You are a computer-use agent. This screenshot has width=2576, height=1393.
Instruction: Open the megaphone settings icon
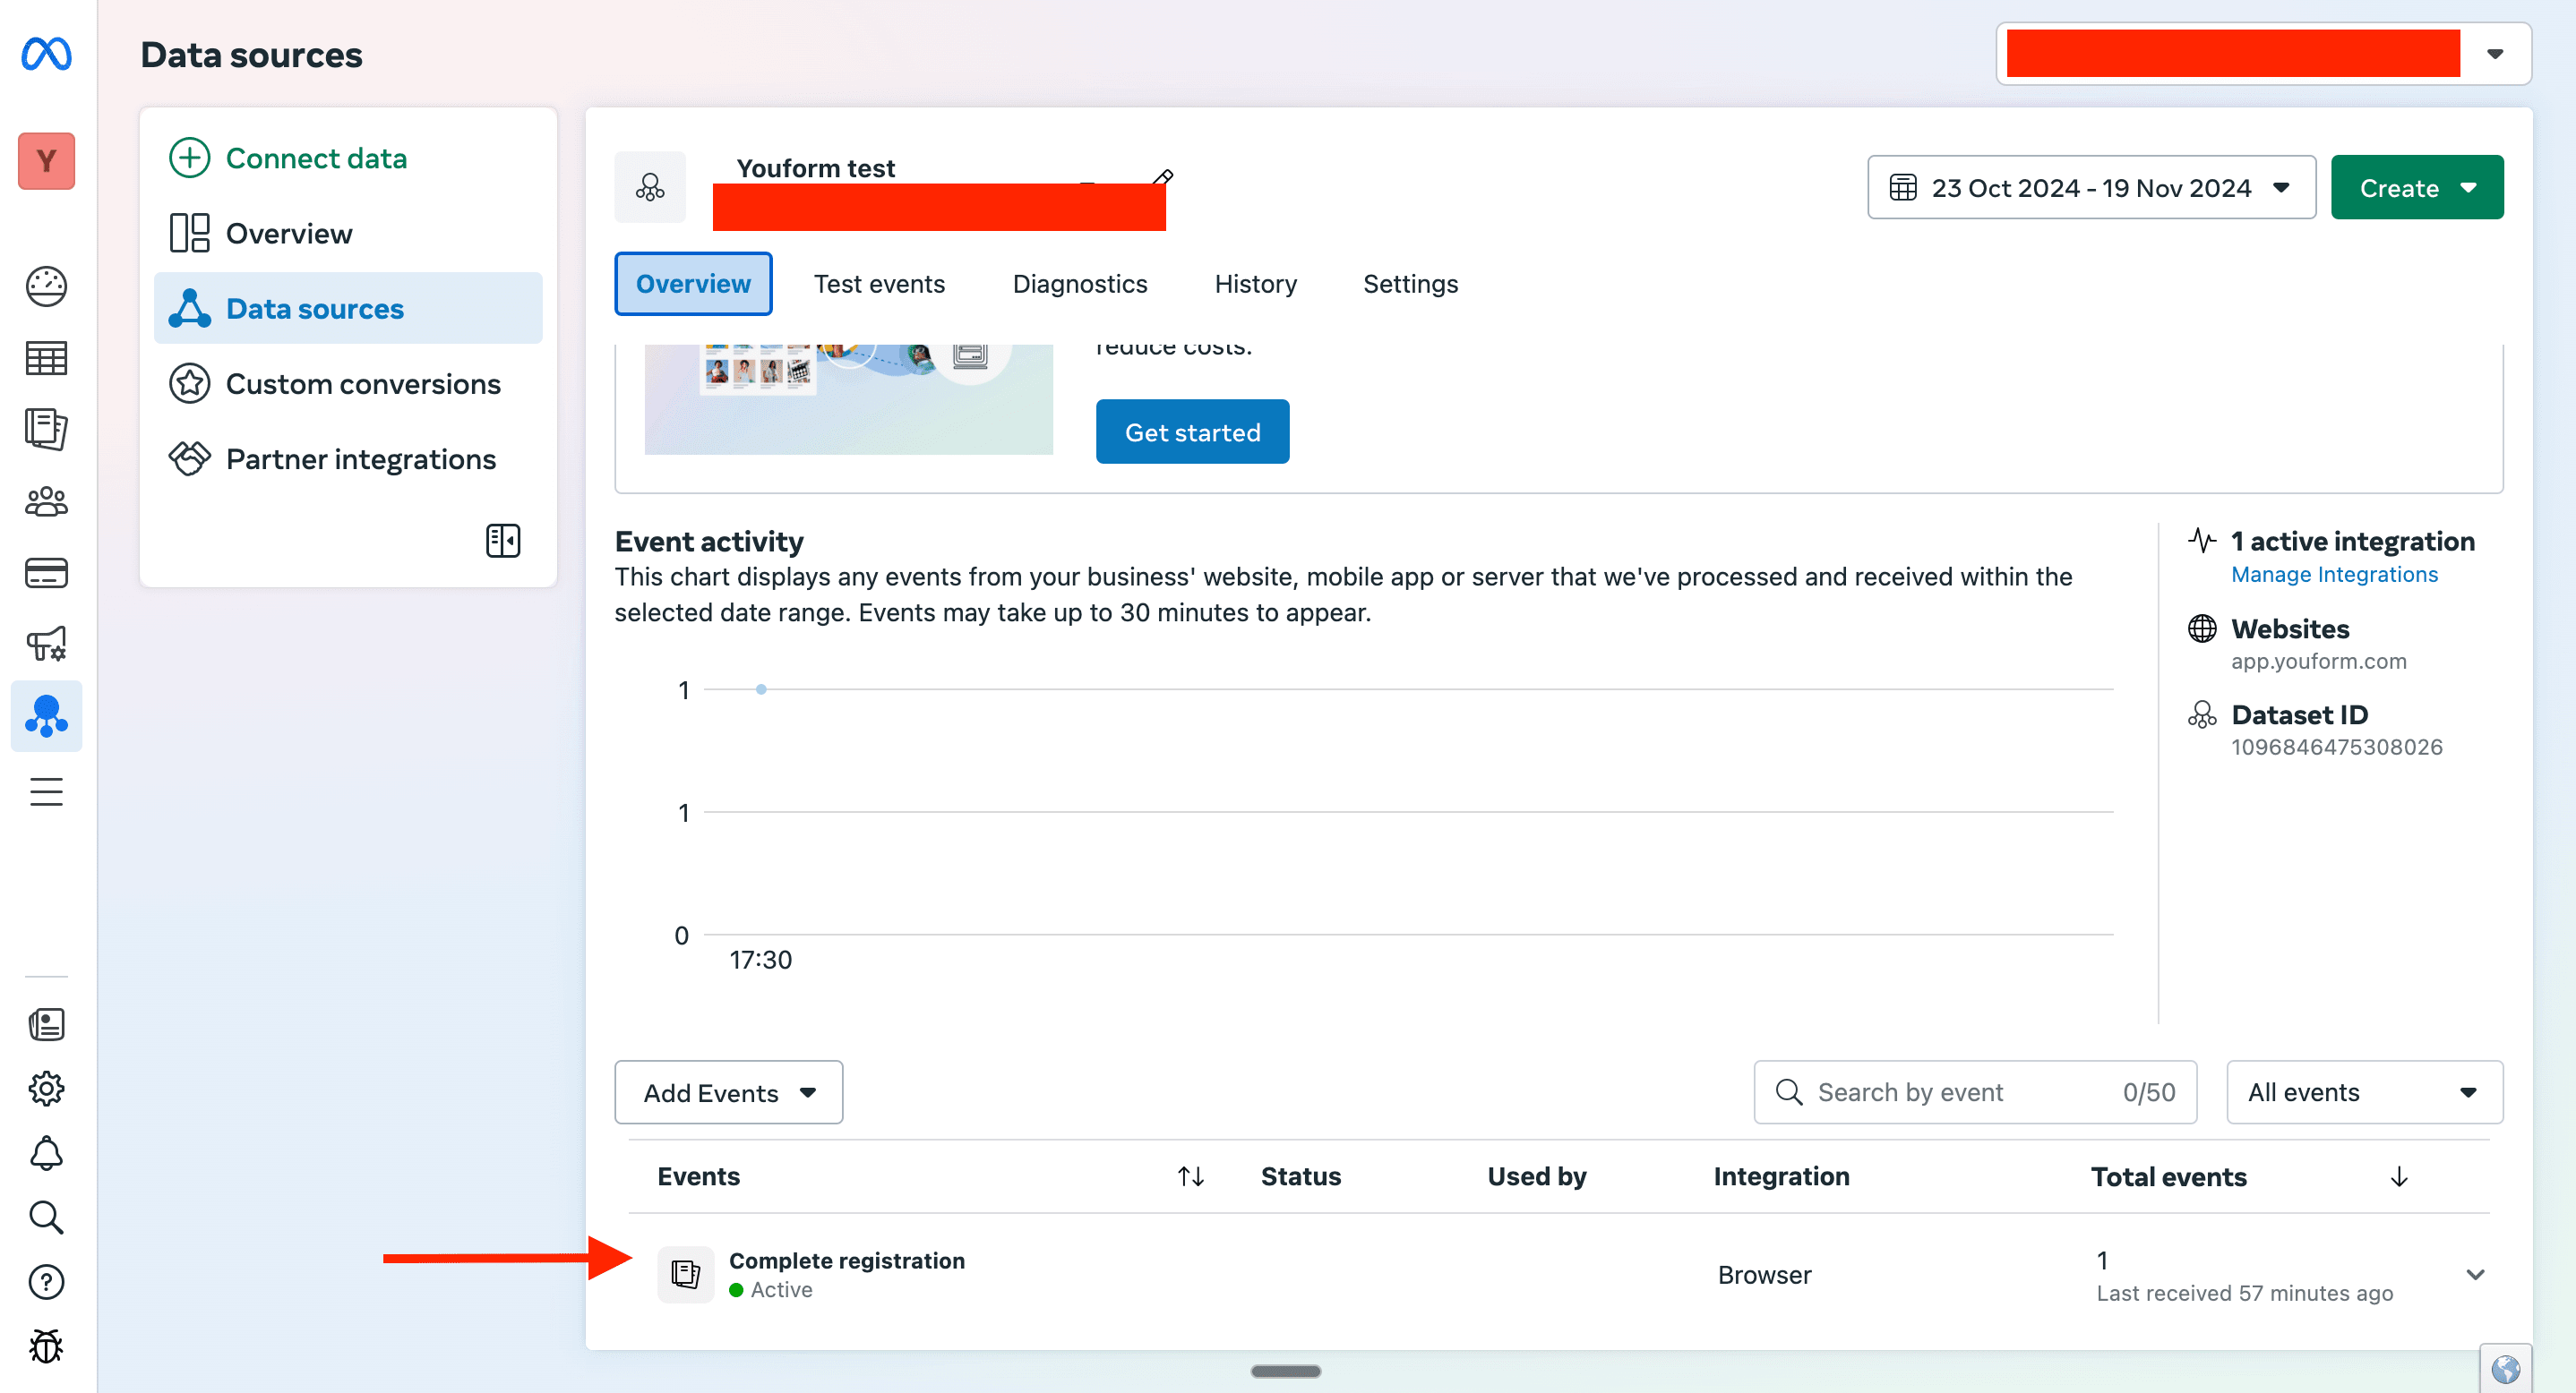tap(46, 644)
